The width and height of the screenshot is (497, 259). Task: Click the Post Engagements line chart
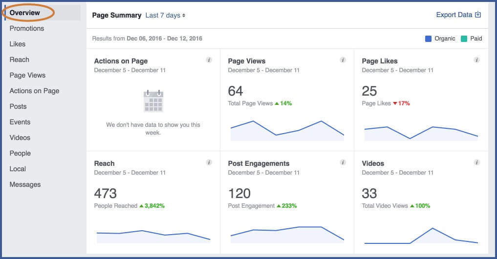(287, 234)
